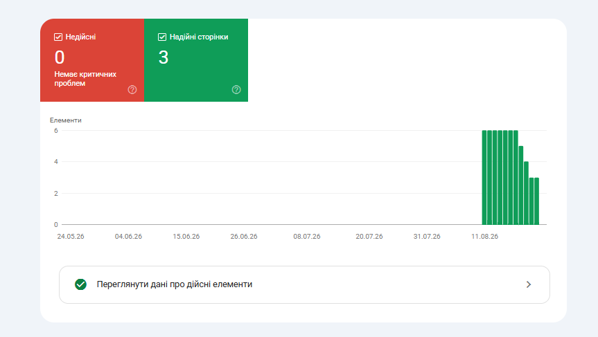Click the Немає критичних проблем text
The image size is (598, 337).
(85, 79)
